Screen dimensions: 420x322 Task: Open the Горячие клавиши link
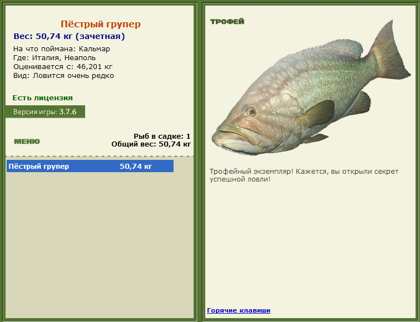pos(239,310)
